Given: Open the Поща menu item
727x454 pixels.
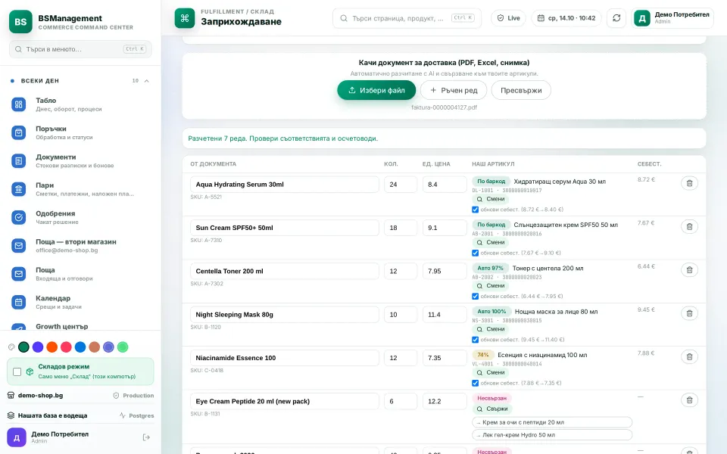Looking at the screenshot, I should (80, 274).
